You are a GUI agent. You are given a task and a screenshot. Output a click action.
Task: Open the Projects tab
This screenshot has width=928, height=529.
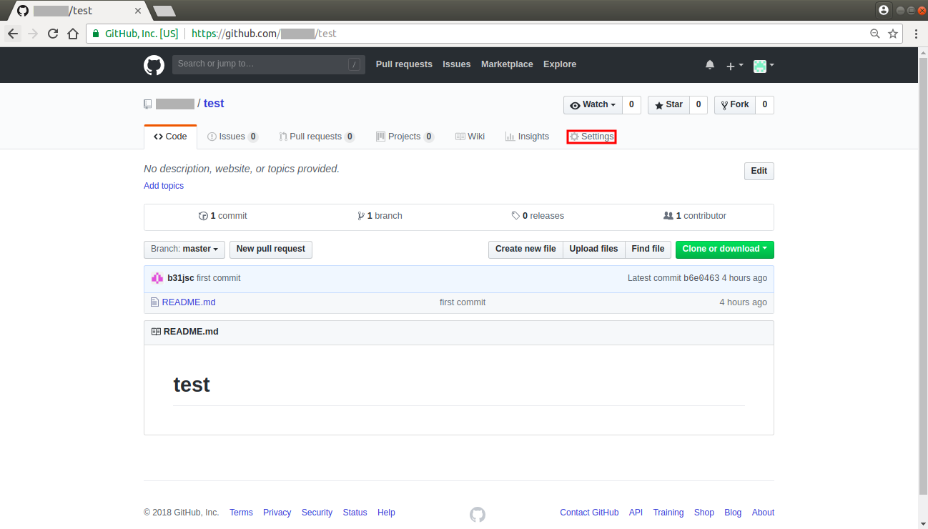pos(405,137)
